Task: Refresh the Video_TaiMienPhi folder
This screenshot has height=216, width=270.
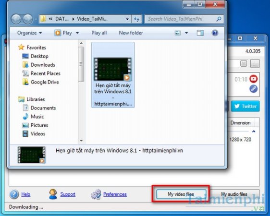Action: coord(136,19)
